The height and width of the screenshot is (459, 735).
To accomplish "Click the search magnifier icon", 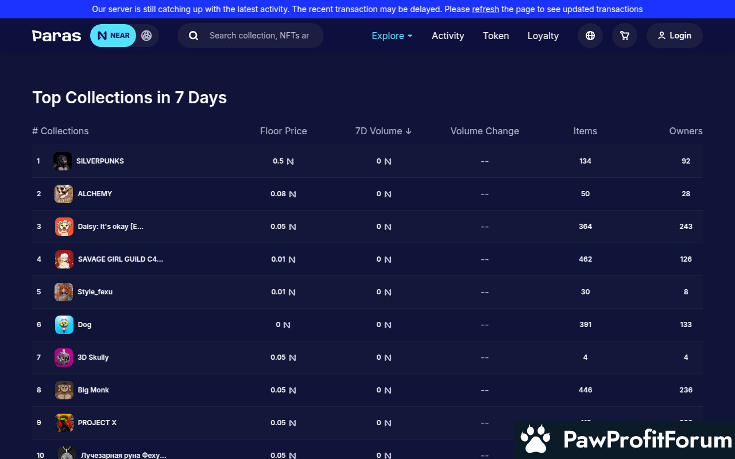I will pos(194,36).
